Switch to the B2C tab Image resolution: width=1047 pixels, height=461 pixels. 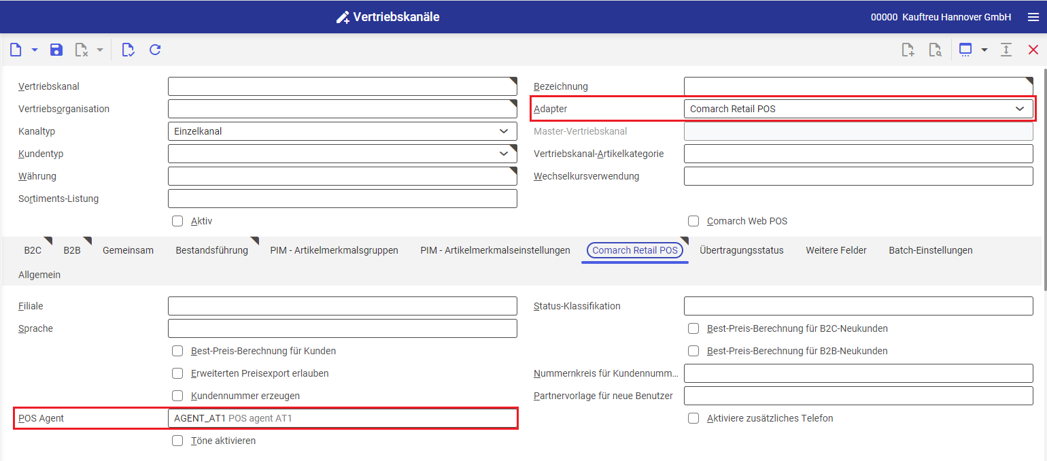point(33,250)
